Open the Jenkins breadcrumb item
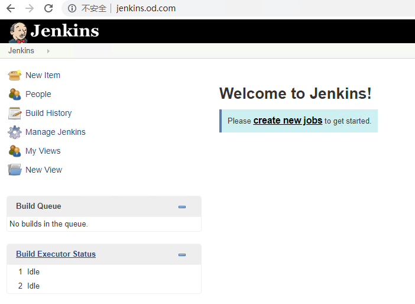This screenshot has height=304, width=415. point(21,51)
